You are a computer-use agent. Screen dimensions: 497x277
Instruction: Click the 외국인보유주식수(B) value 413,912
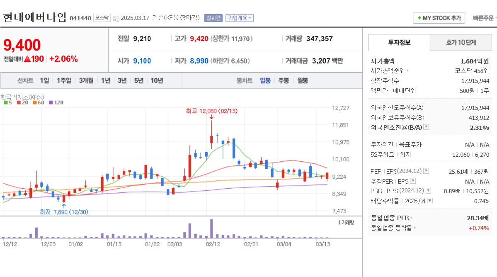point(479,118)
